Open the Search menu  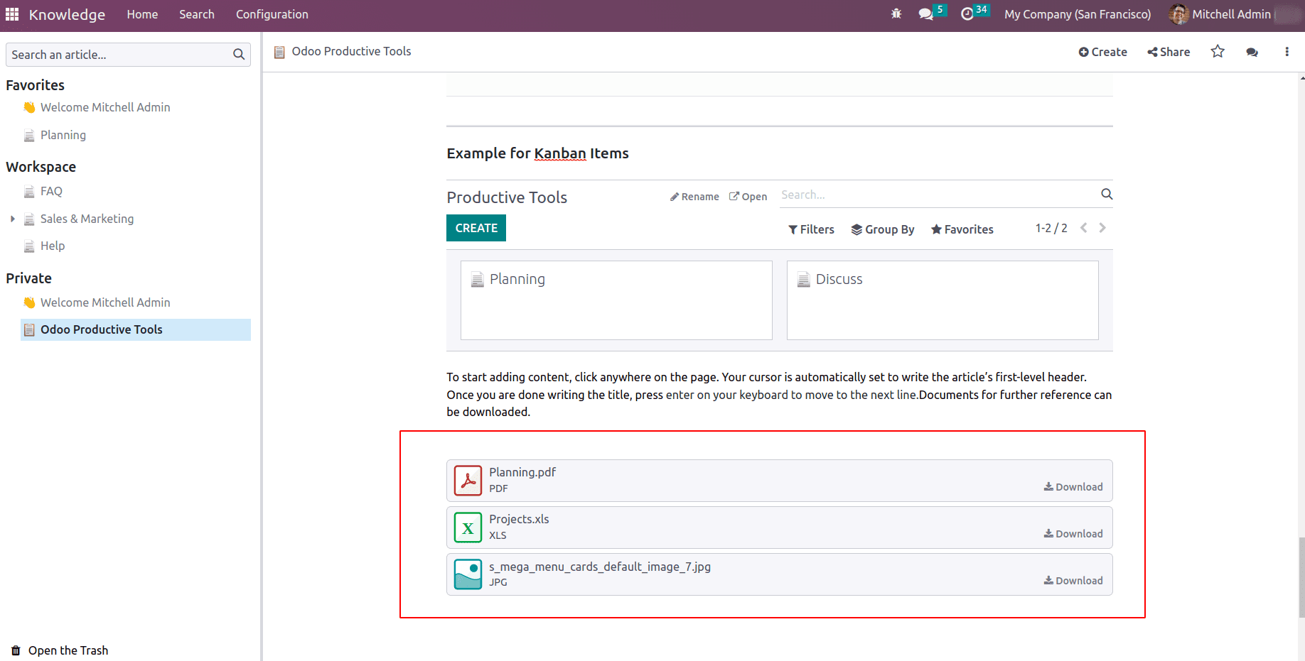pos(197,14)
